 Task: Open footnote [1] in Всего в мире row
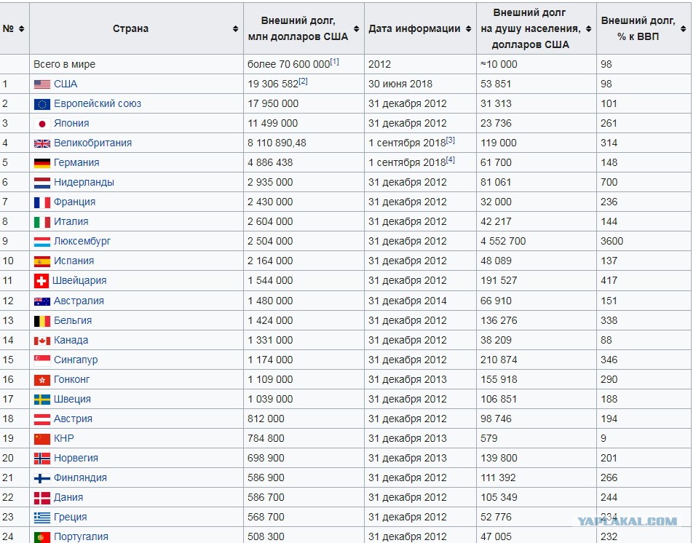point(334,62)
